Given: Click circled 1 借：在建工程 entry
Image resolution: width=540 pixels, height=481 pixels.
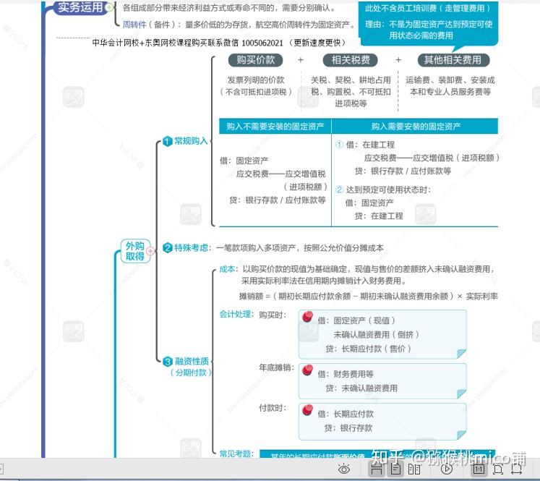Looking at the screenshot, I should pos(365,145).
